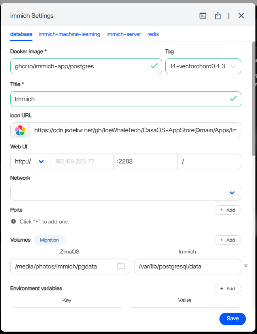Close the immich Settings dialog
The width and height of the screenshot is (257, 334).
241,16
